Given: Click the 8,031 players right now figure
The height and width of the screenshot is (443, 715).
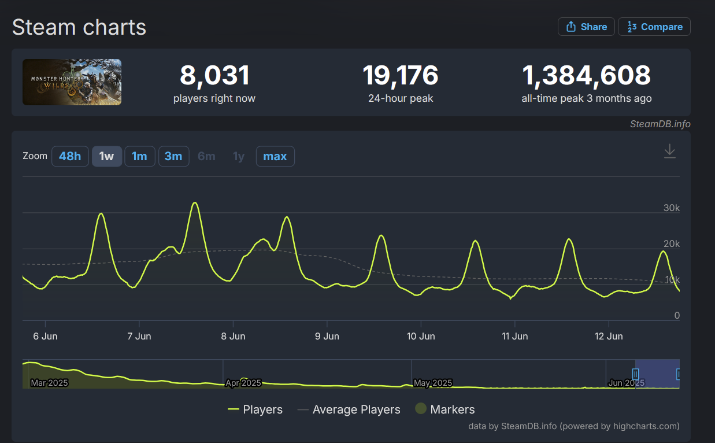Looking at the screenshot, I should pos(214,76).
